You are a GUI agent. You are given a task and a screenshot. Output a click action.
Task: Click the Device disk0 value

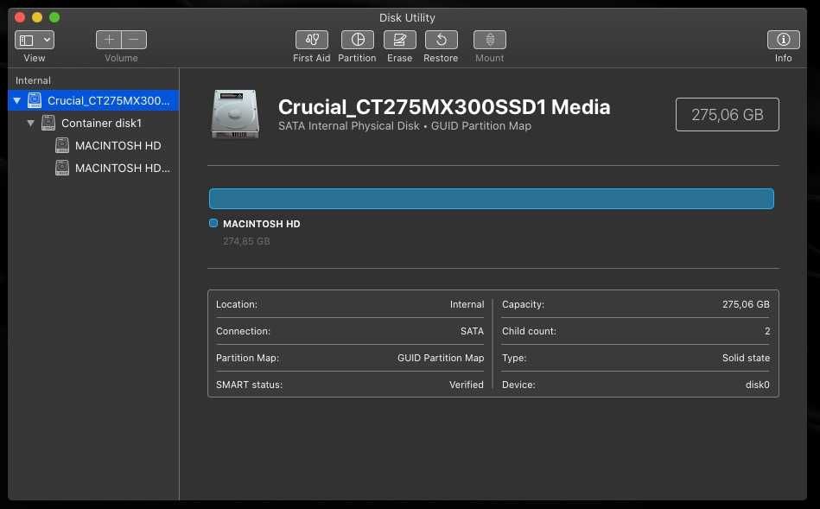tap(757, 385)
